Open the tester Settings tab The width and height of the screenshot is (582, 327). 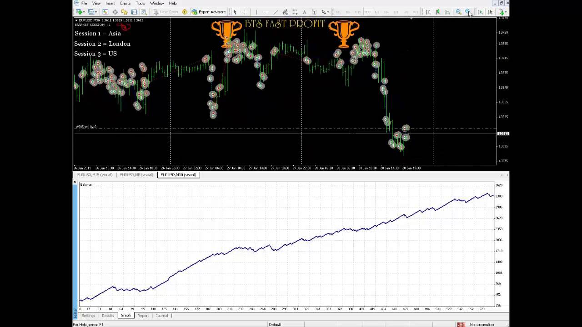pos(88,316)
